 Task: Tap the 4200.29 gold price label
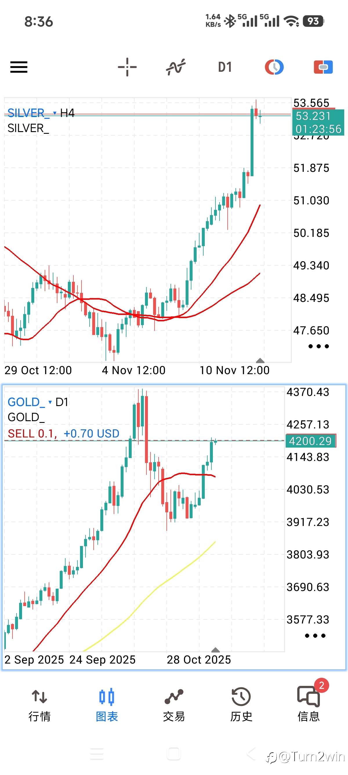(310, 441)
